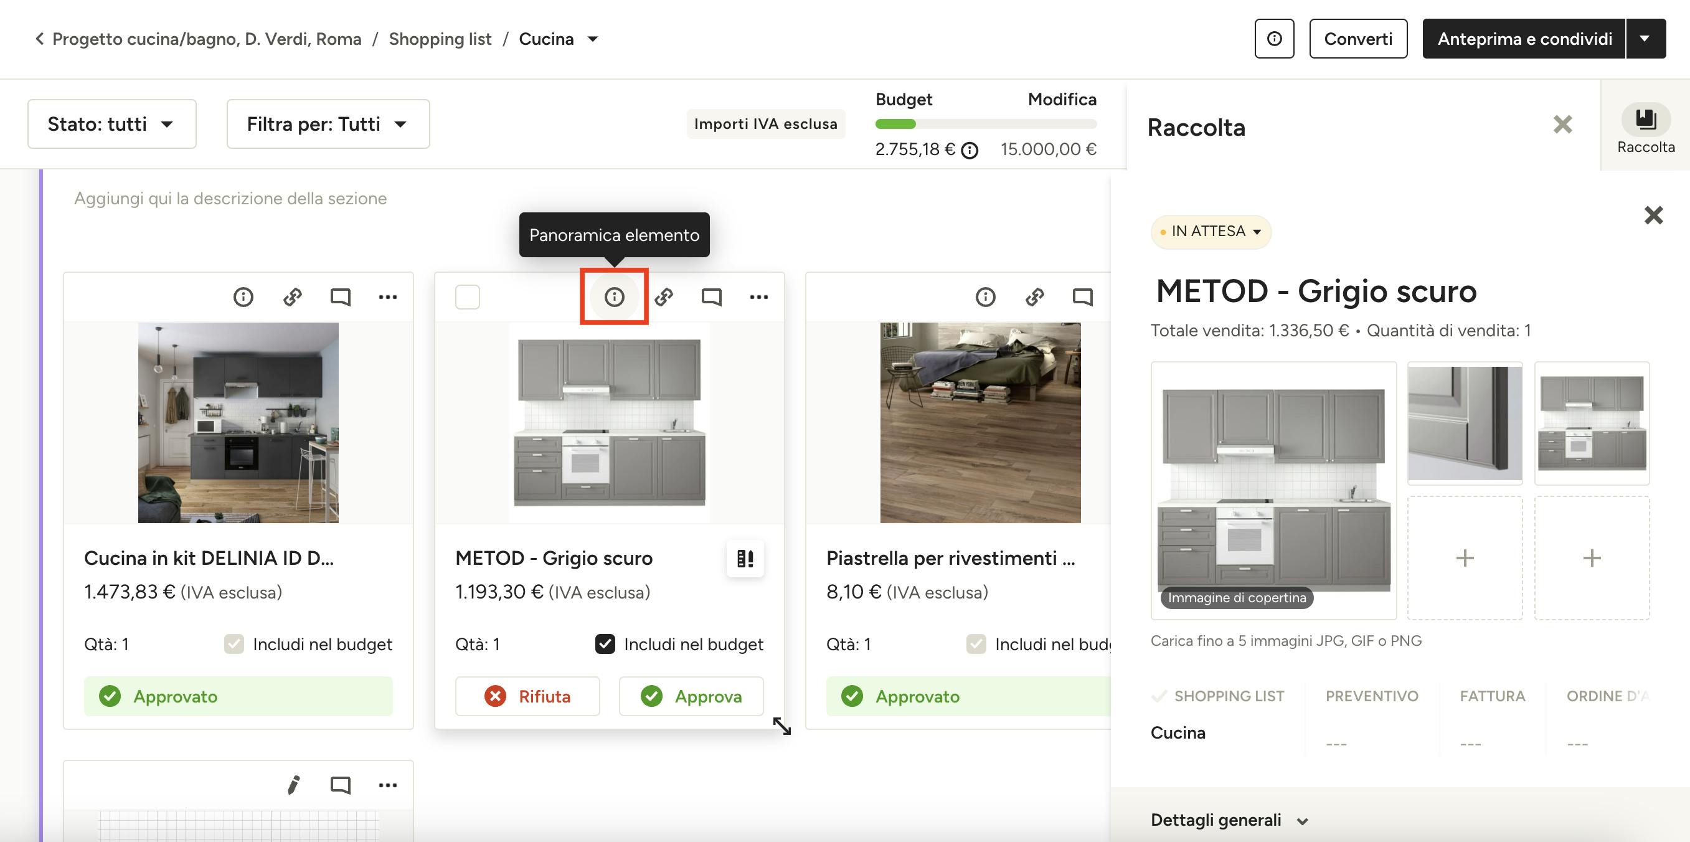1690x842 pixels.
Task: Open item overview on Cucina DELINIA card
Action: pos(243,296)
